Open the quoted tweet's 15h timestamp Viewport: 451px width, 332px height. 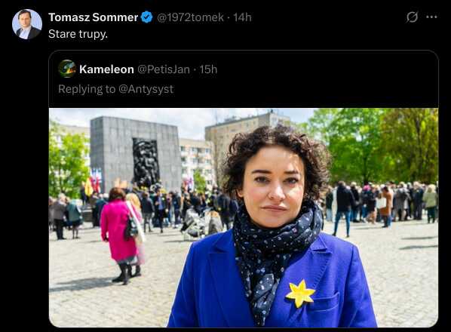coord(208,69)
